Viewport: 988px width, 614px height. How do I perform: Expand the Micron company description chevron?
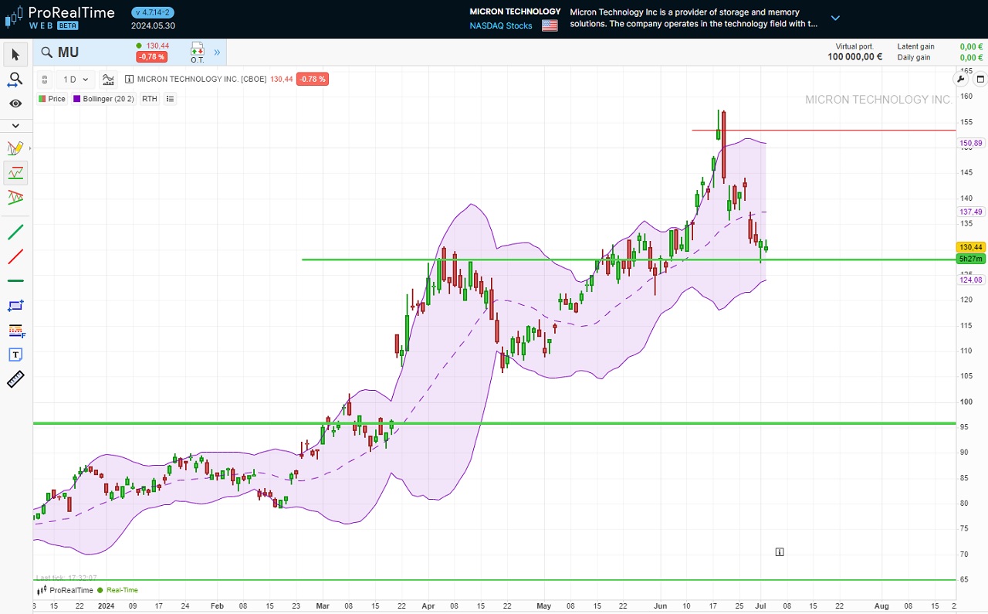[x=835, y=18]
